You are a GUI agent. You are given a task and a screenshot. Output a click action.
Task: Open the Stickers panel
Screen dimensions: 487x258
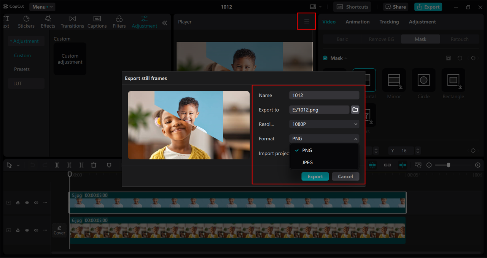(x=26, y=21)
